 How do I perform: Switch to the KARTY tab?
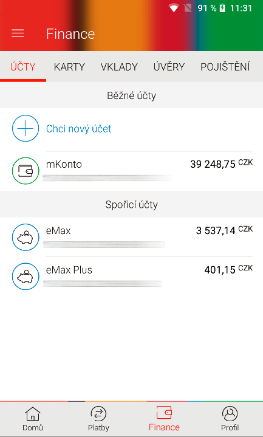(69, 67)
